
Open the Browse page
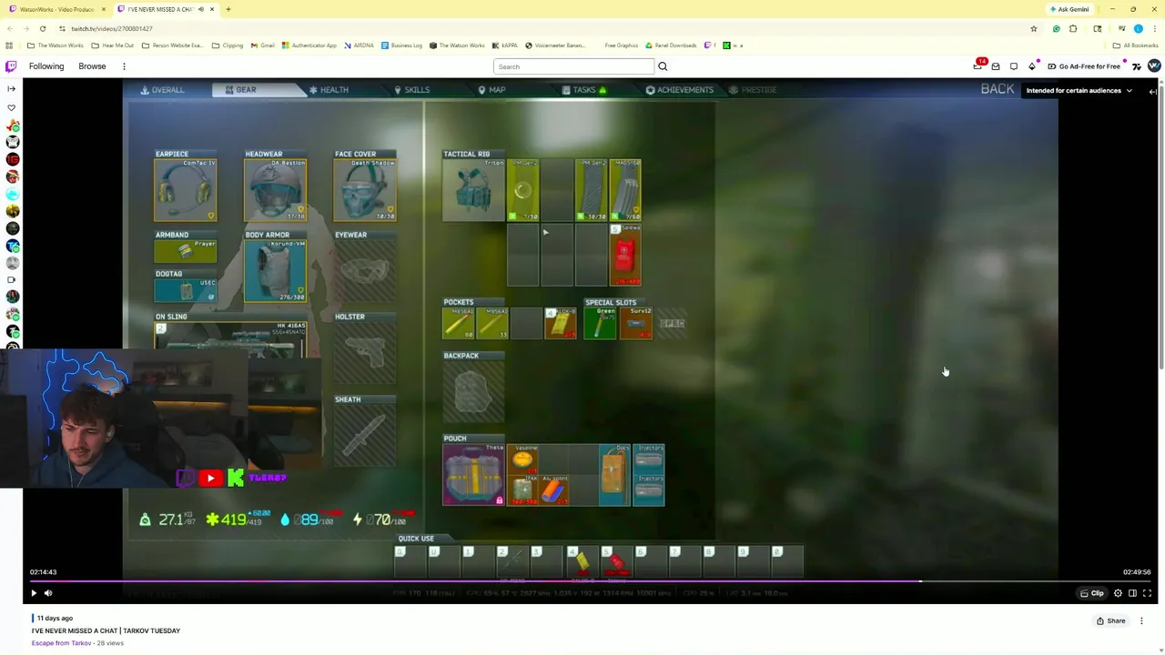tap(92, 66)
